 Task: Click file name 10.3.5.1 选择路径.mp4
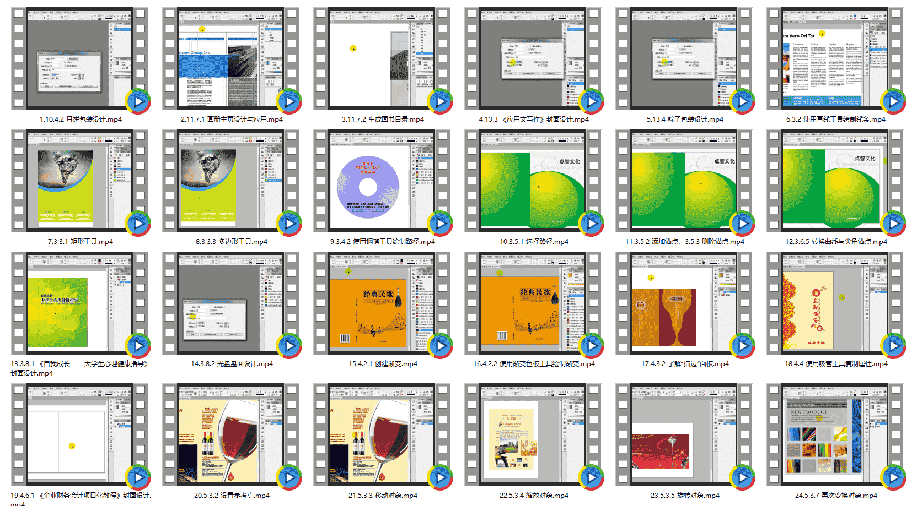tap(534, 241)
